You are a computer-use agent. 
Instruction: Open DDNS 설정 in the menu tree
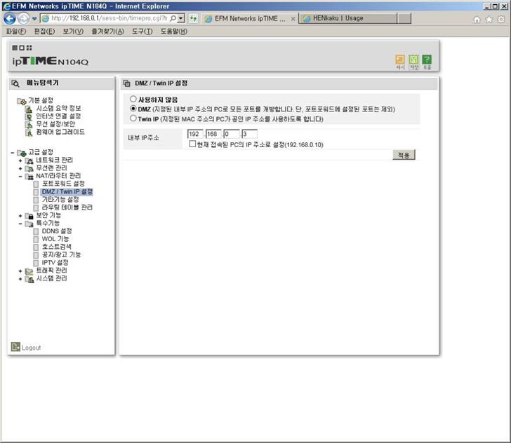point(56,231)
